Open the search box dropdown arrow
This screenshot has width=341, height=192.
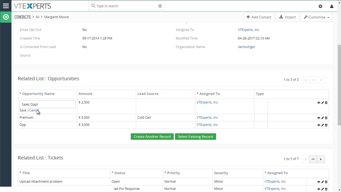160,6
